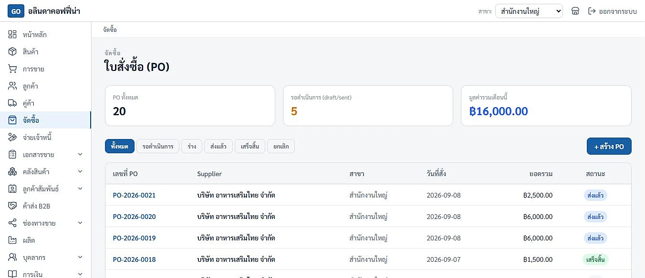Click the จัดซื้อ shopping bag icon
The image size is (645, 278).
(13, 120)
